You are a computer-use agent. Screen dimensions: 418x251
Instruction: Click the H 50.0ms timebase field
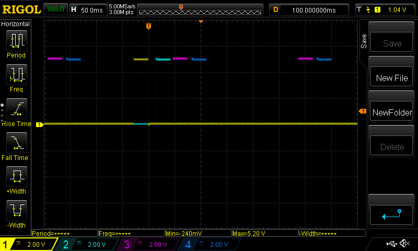88,10
